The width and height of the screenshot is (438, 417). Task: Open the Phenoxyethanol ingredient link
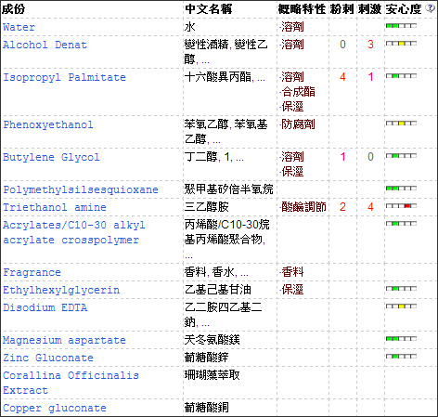(48, 124)
